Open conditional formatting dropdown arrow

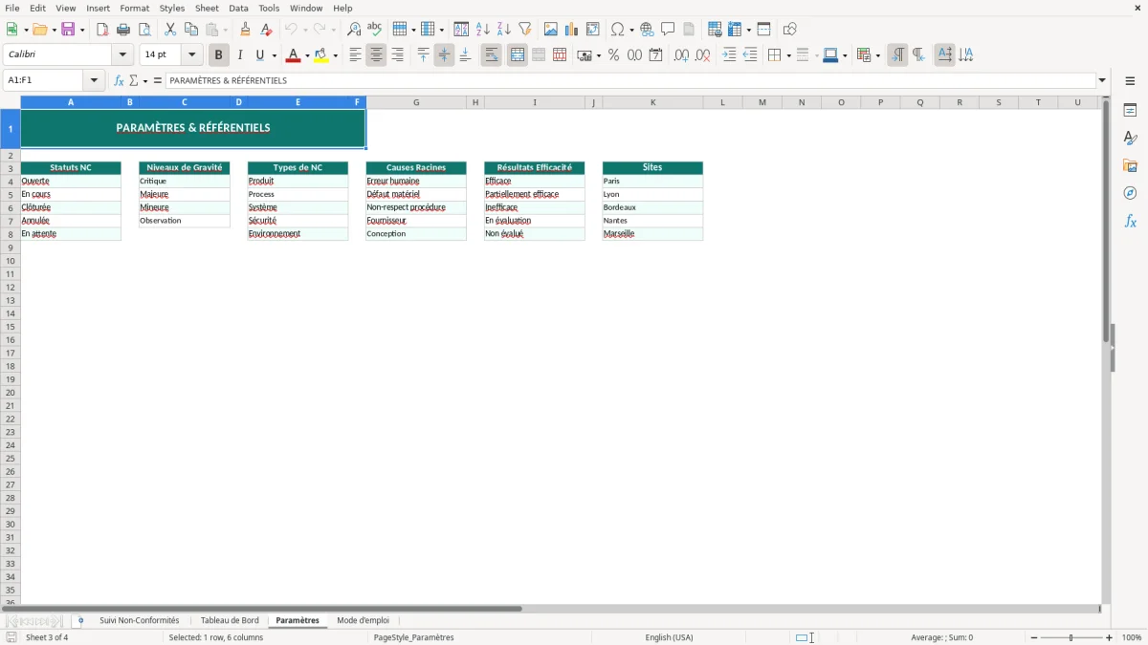[x=877, y=55]
